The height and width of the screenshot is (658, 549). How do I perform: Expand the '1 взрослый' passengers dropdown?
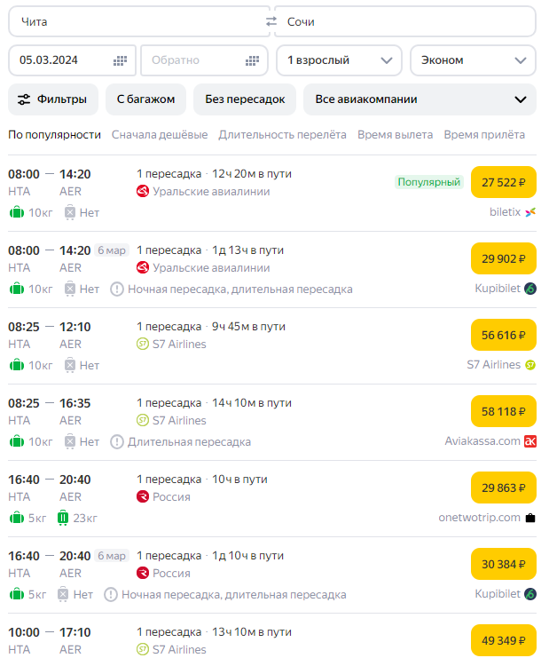coord(338,60)
